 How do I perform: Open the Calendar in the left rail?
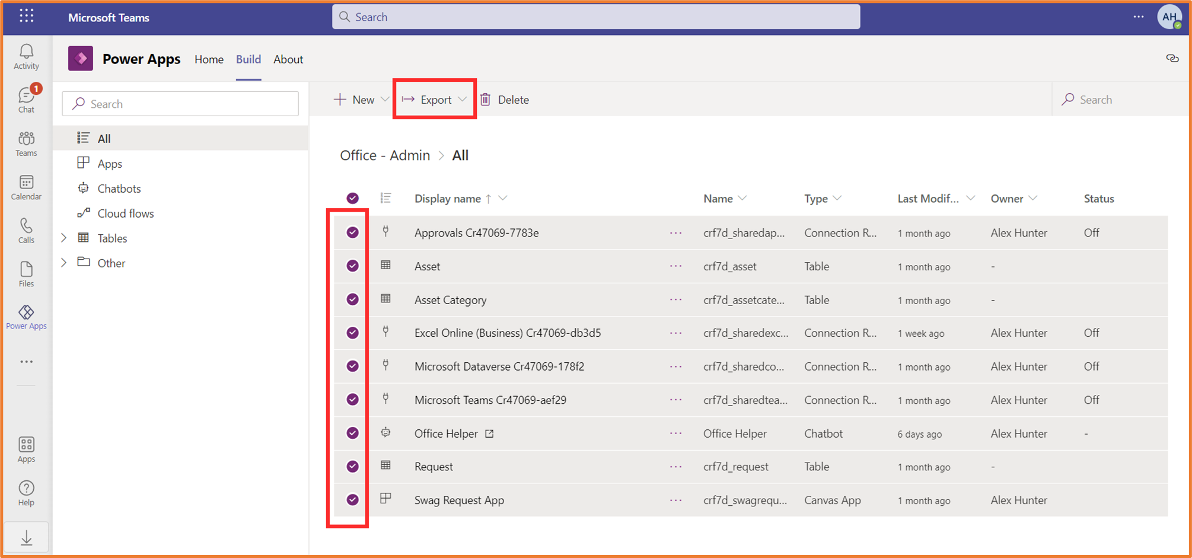[x=26, y=187]
